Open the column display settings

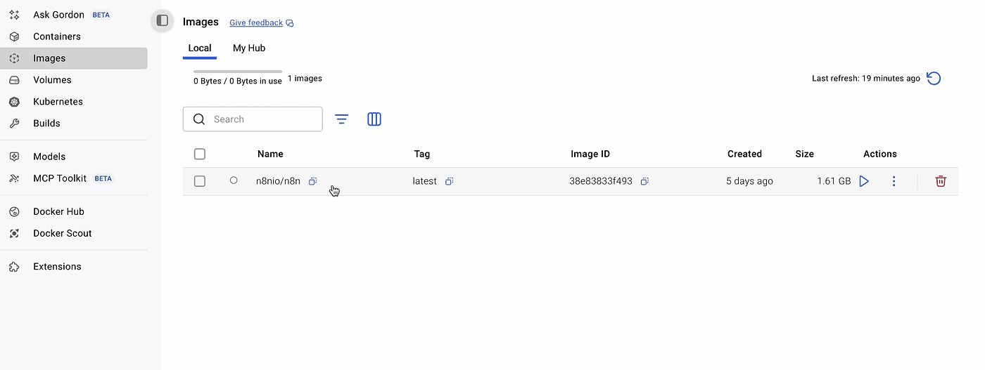(x=374, y=119)
